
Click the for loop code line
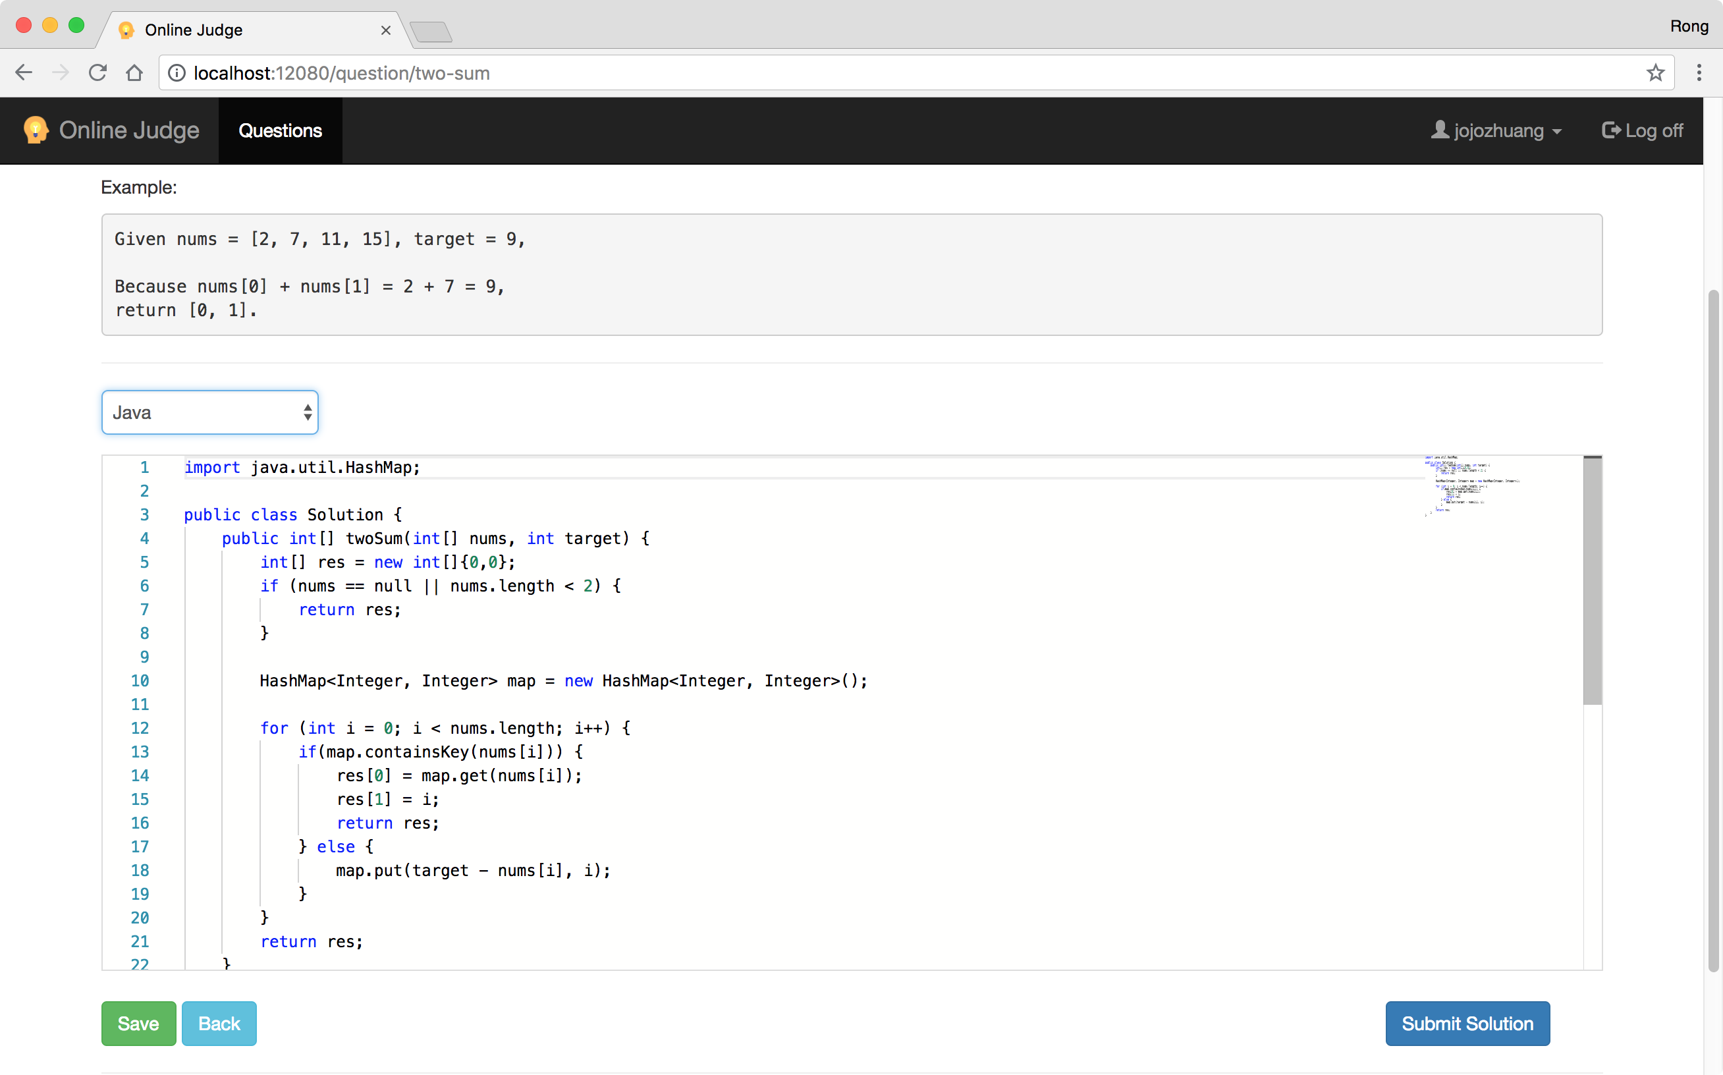pyautogui.click(x=445, y=728)
